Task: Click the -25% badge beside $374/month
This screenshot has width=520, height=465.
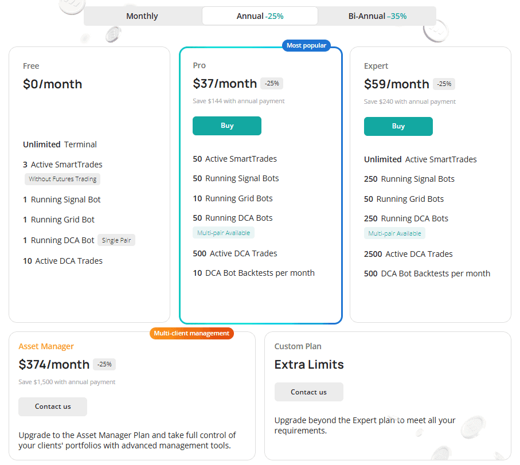Action: point(104,365)
